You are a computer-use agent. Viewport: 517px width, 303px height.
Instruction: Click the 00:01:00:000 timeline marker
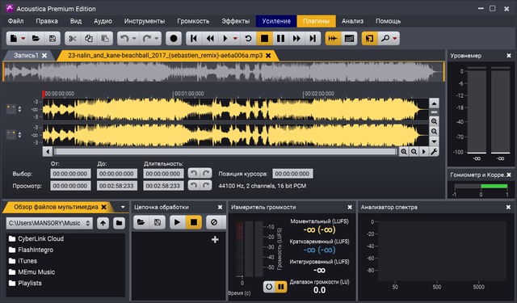(189, 94)
